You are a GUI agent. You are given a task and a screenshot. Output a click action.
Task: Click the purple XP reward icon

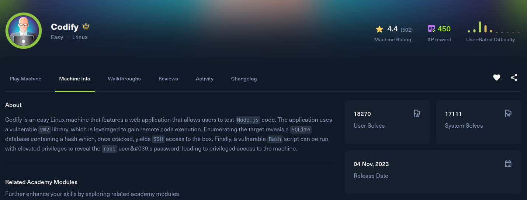[x=431, y=29]
